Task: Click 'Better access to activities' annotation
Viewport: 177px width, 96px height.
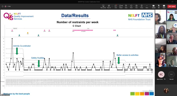Action: [128, 55]
